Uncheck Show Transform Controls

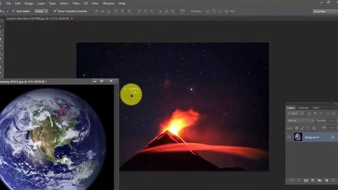[x=55, y=11]
